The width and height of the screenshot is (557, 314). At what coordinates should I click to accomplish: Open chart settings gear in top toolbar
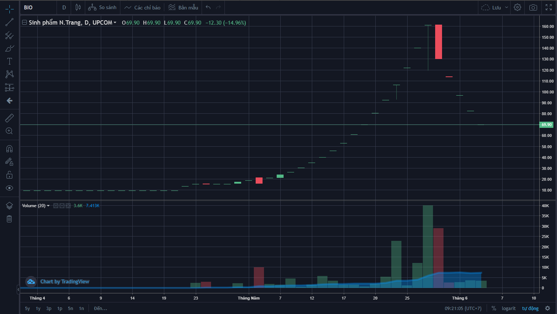[517, 7]
